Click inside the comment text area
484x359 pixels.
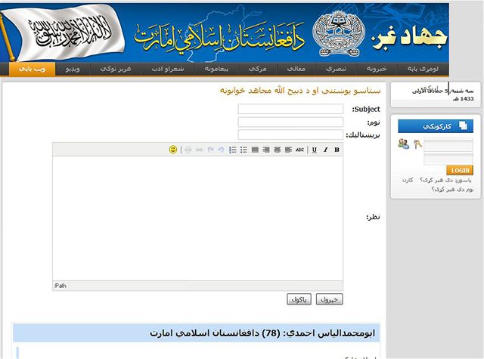[197, 218]
